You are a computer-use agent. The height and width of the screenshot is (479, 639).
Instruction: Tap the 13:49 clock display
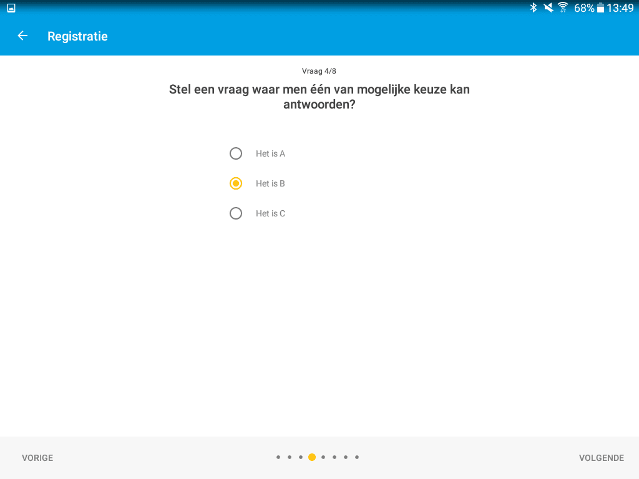pos(620,8)
